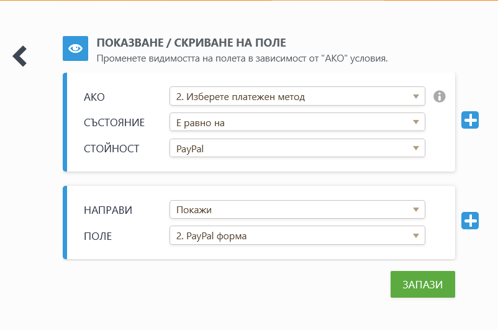The width and height of the screenshot is (498, 330).
Task: Click the АКО label
Action: [x=94, y=97]
